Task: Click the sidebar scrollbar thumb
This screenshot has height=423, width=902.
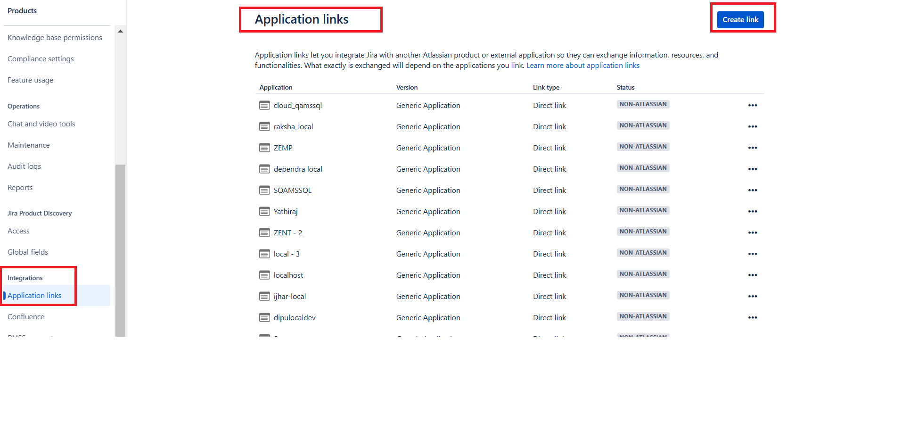Action: 121,250
